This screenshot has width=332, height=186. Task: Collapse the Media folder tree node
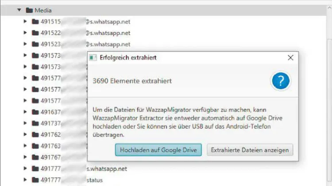pyautogui.click(x=19, y=10)
